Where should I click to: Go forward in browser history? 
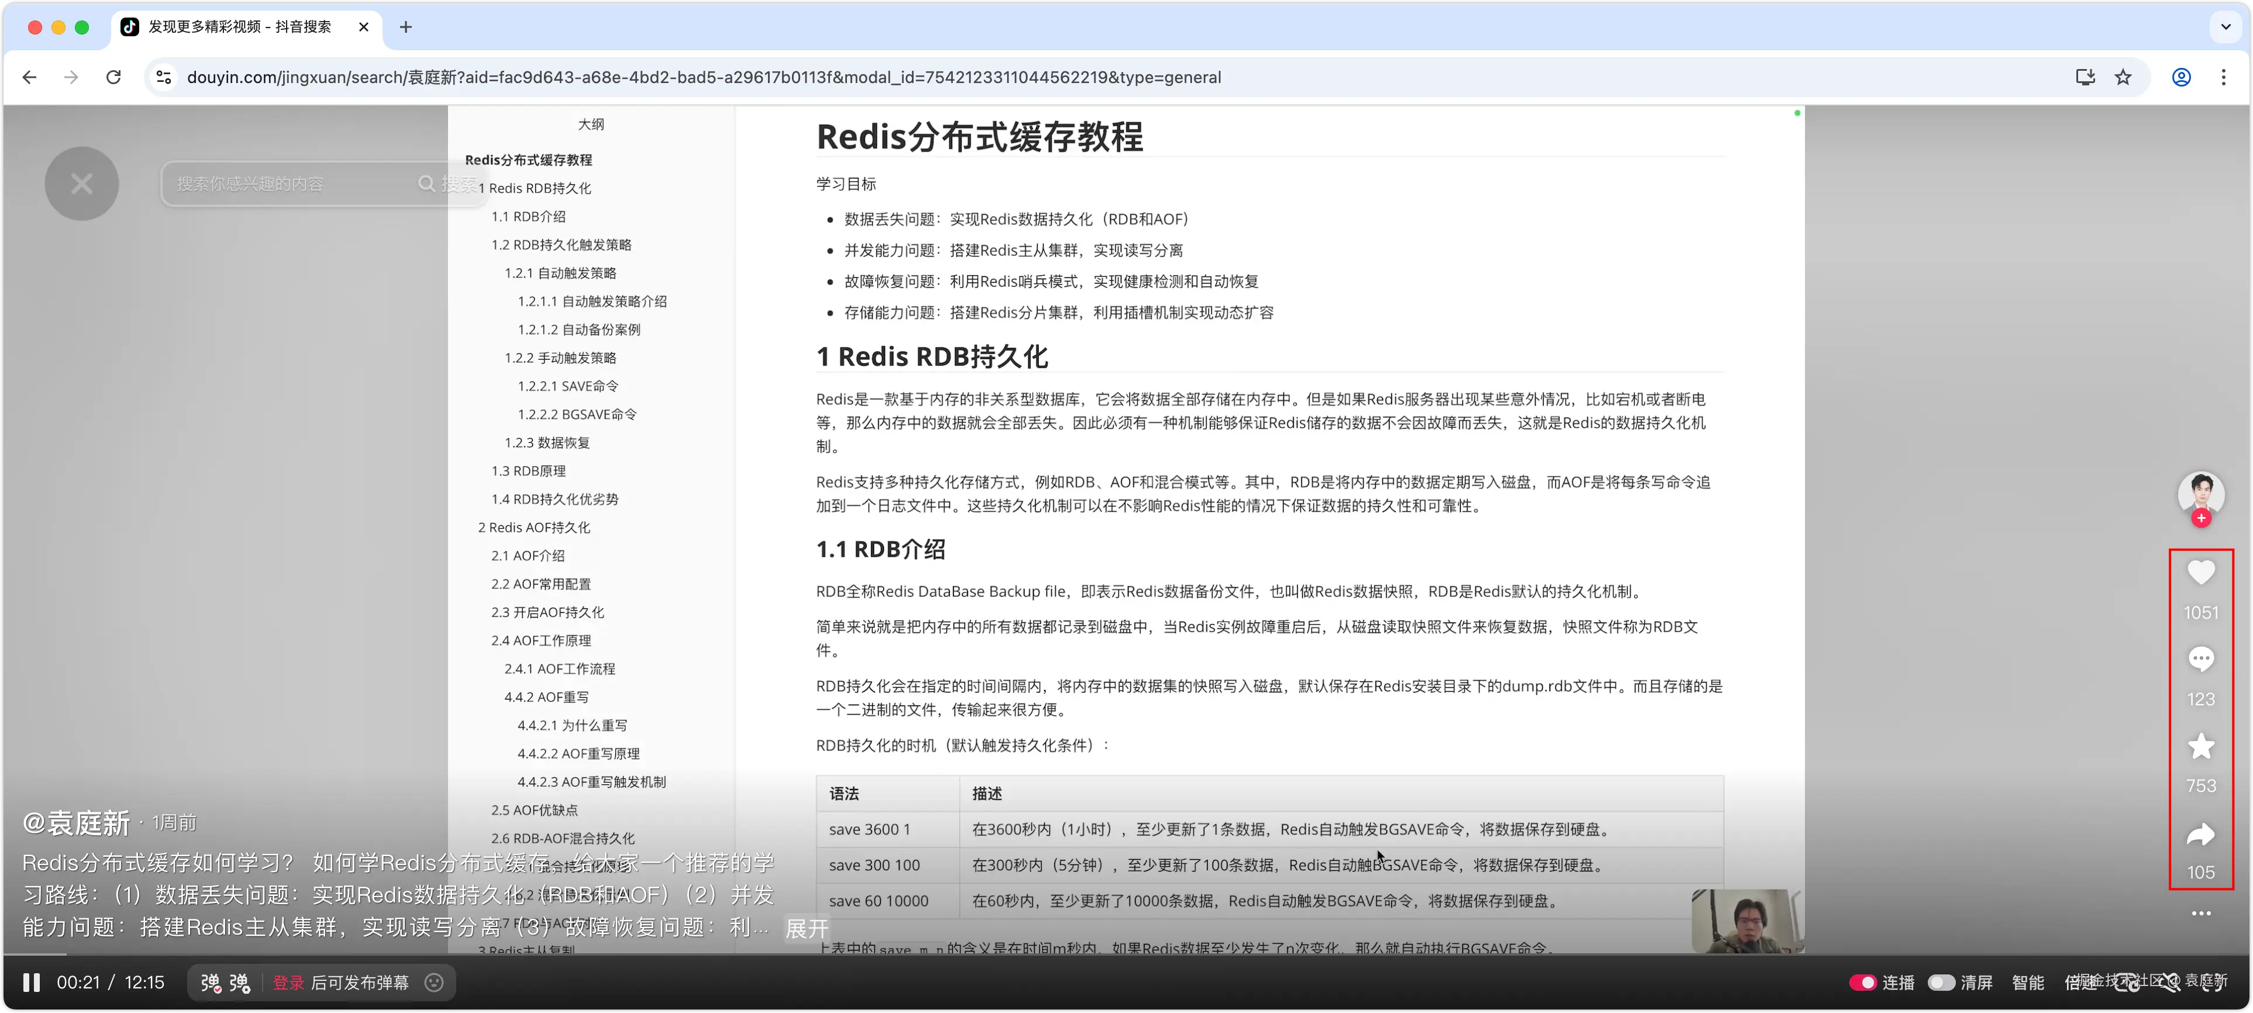point(71,77)
